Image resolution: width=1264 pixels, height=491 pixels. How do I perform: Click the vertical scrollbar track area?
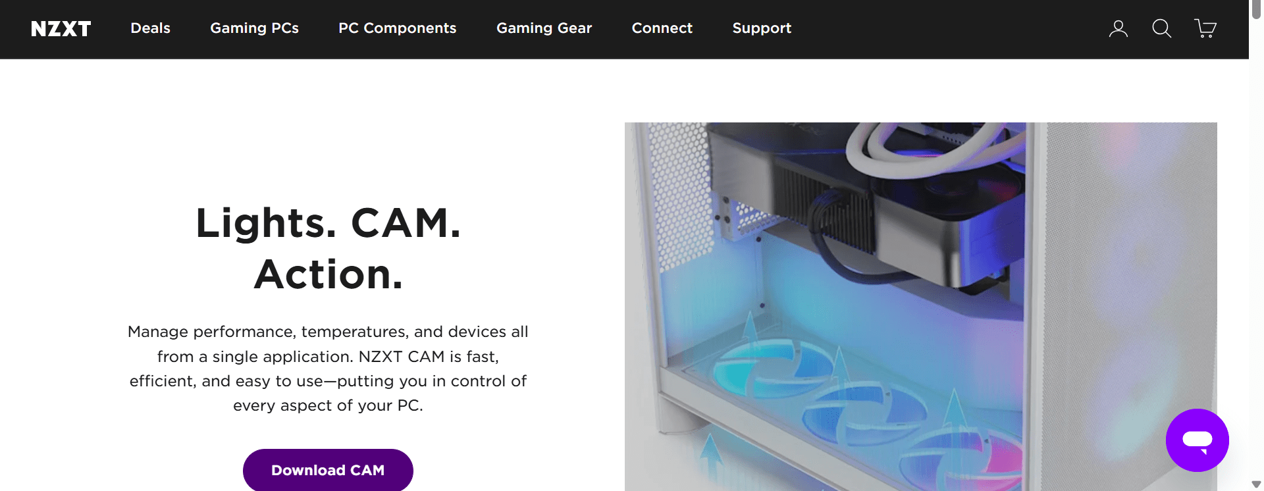pos(1256,250)
